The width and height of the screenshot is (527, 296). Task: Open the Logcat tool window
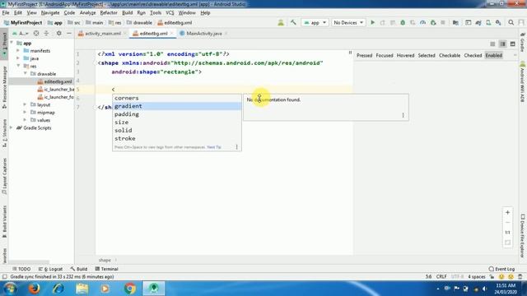click(x=50, y=269)
